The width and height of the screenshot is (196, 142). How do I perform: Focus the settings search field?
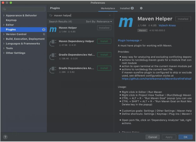24,9
